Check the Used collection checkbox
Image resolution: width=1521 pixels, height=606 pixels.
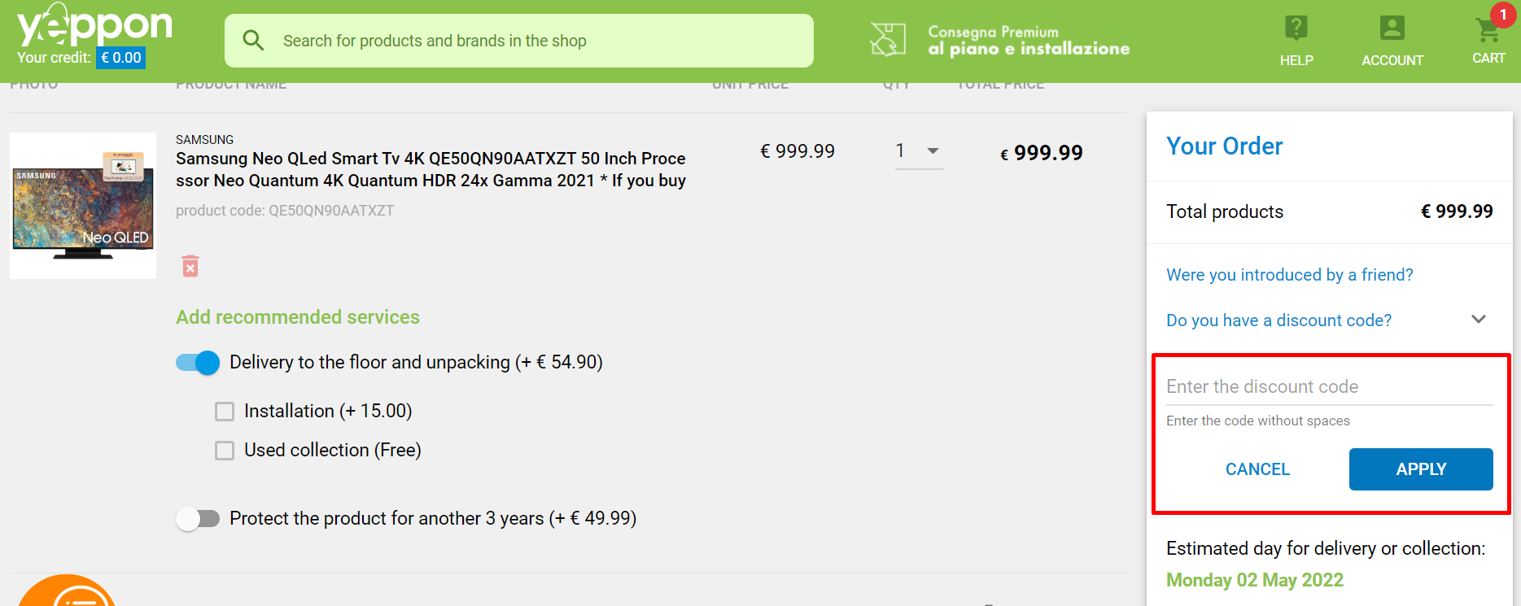(x=225, y=451)
